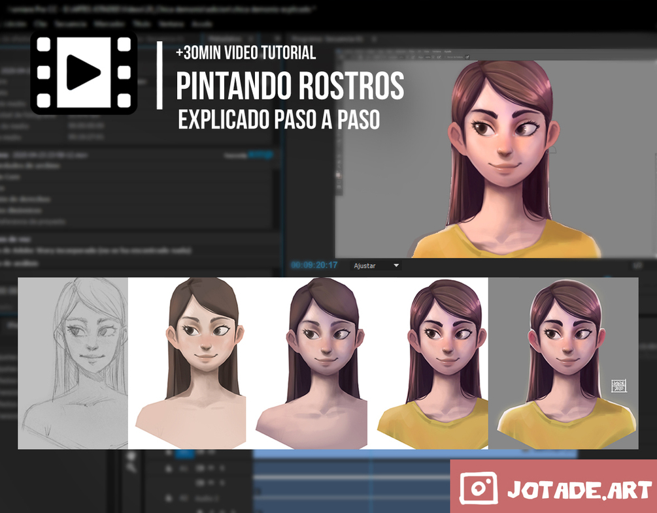Click the large portrait in Program monitor

tap(505, 159)
